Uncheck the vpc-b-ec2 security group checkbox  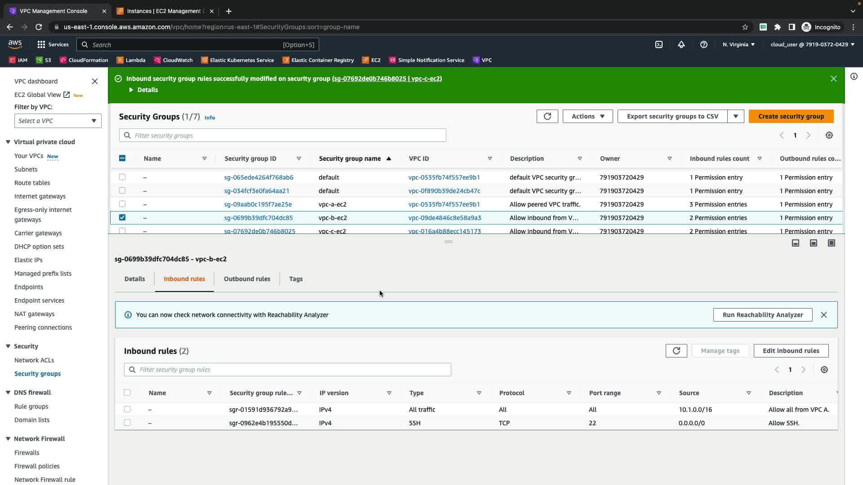point(122,217)
